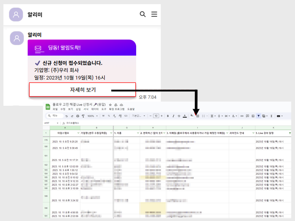This screenshot has height=221, width=295.
Task: Toggle bold formatting
Action: tap(168, 116)
